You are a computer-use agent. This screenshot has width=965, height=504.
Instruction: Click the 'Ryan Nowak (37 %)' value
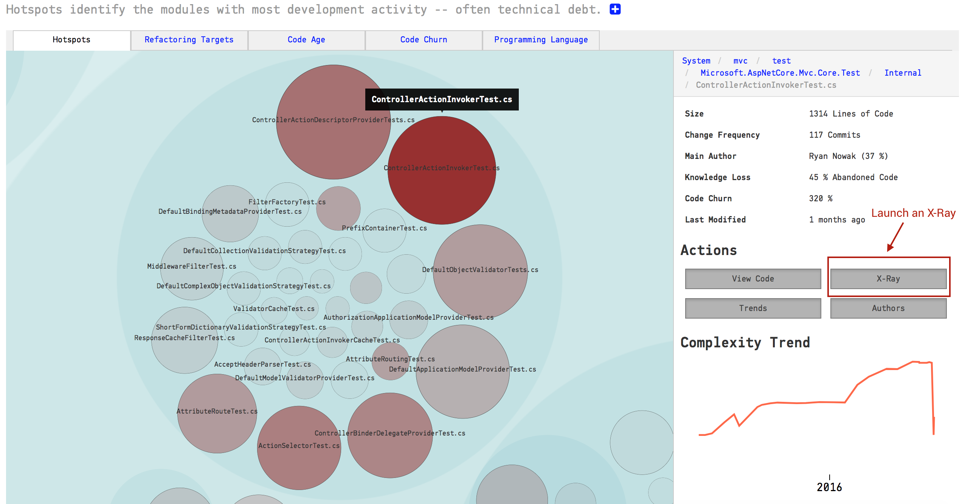848,156
